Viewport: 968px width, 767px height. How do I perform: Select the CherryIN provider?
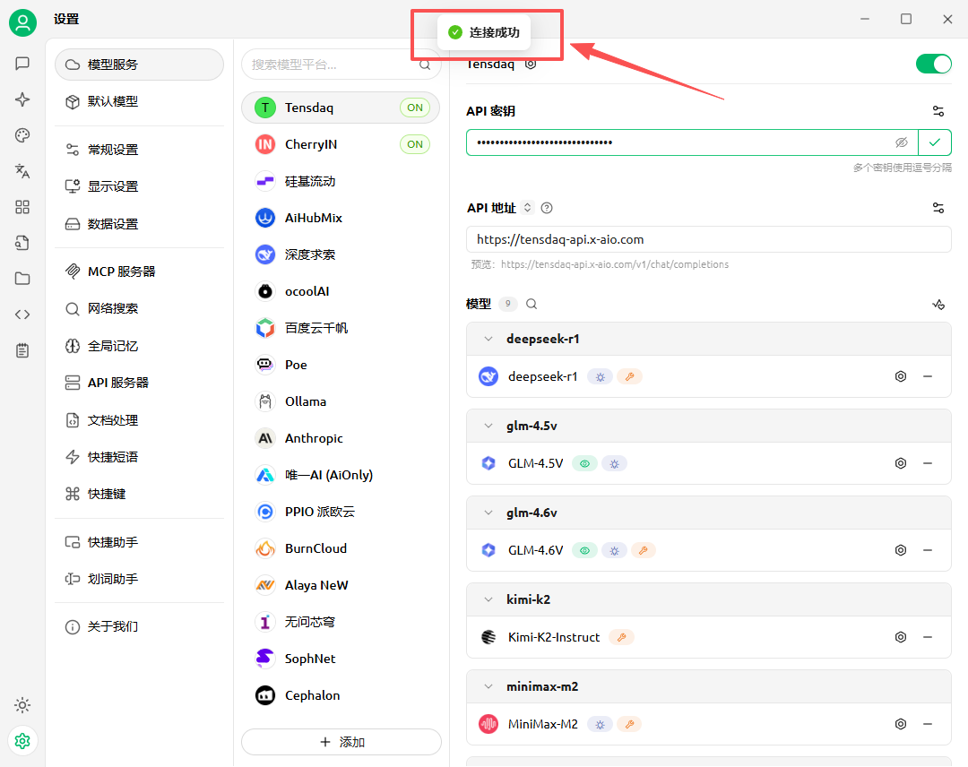pyautogui.click(x=341, y=144)
